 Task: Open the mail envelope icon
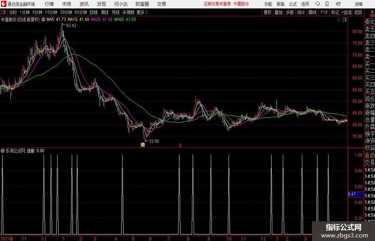click(338, 4)
